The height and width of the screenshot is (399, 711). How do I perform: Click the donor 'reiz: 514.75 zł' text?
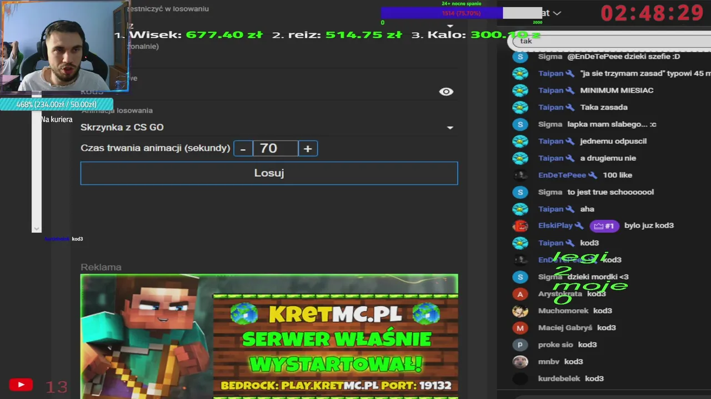(337, 35)
